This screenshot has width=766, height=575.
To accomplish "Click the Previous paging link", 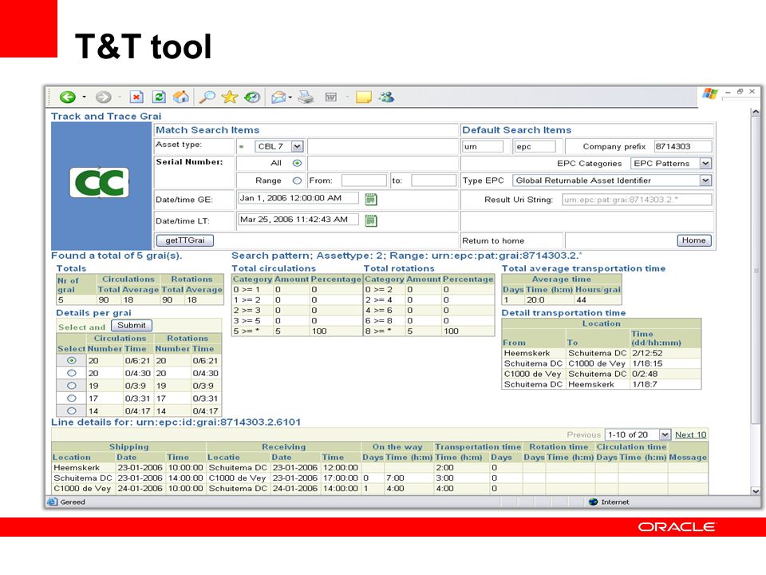I will pos(584,434).
